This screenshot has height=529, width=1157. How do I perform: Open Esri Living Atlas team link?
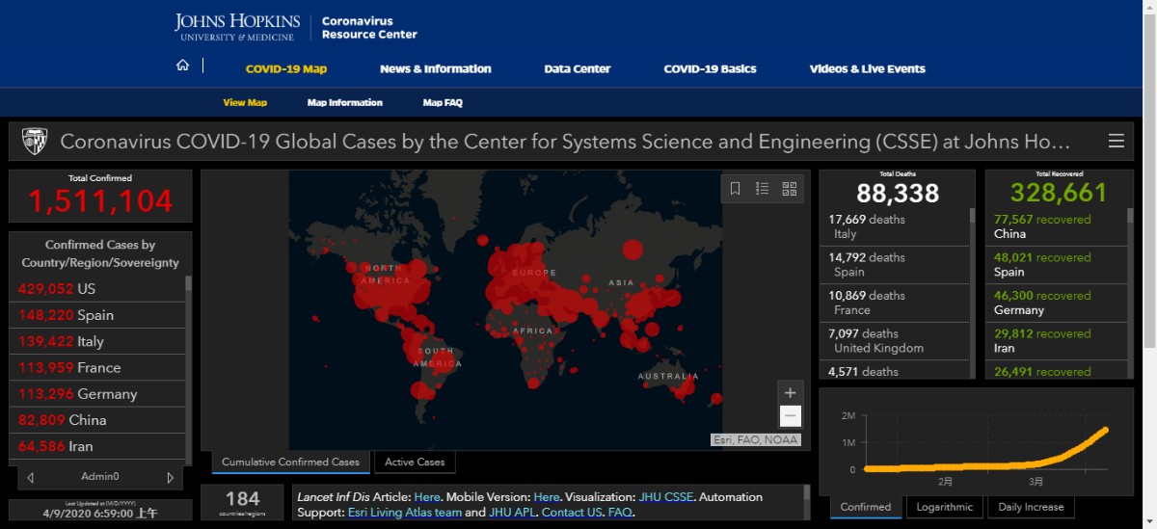pyautogui.click(x=404, y=513)
